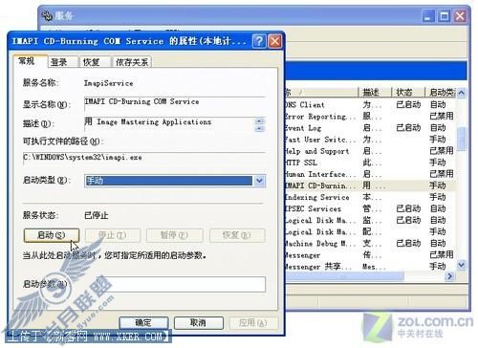Sort by 启动类型 column header in Services

(441, 93)
